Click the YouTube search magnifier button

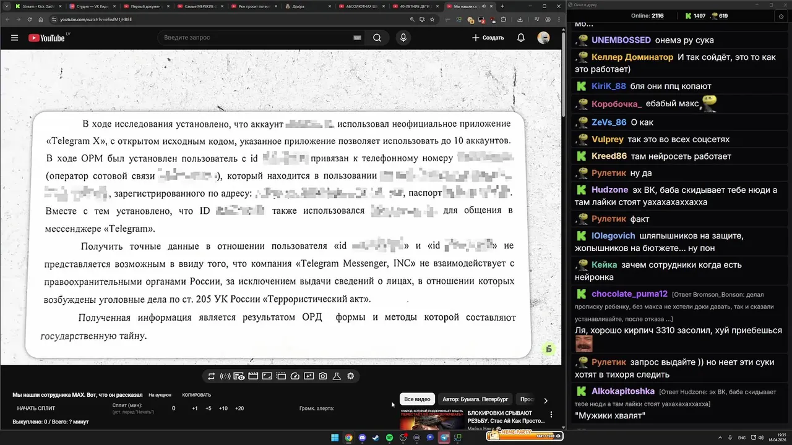377,38
